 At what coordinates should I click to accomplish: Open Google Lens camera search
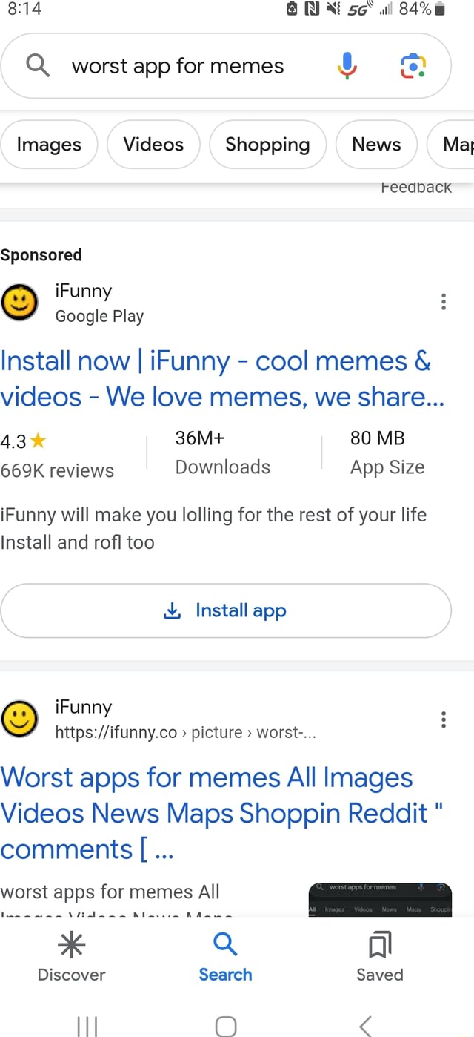413,65
